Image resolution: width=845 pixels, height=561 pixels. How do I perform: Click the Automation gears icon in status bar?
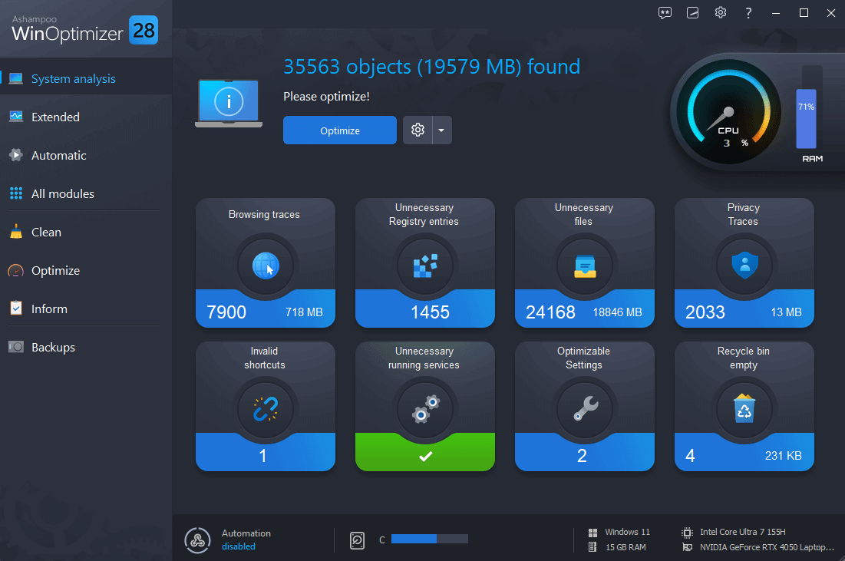click(x=197, y=540)
